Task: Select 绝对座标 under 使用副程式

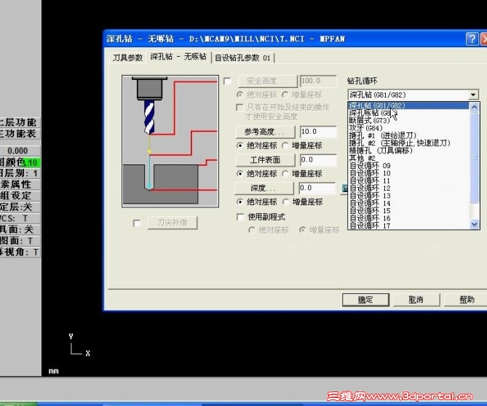Action: click(x=252, y=230)
